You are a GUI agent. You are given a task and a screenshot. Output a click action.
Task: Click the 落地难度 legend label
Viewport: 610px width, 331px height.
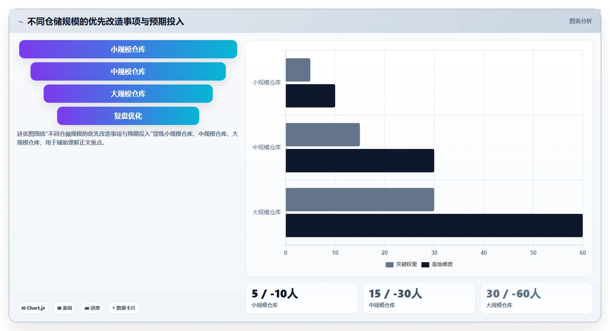coord(442,264)
